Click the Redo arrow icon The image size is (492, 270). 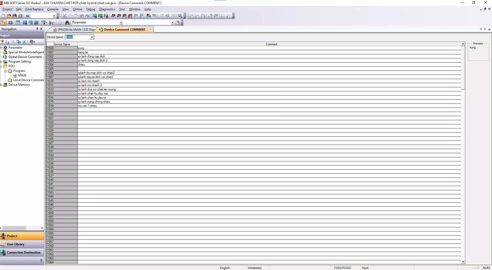[87, 16]
